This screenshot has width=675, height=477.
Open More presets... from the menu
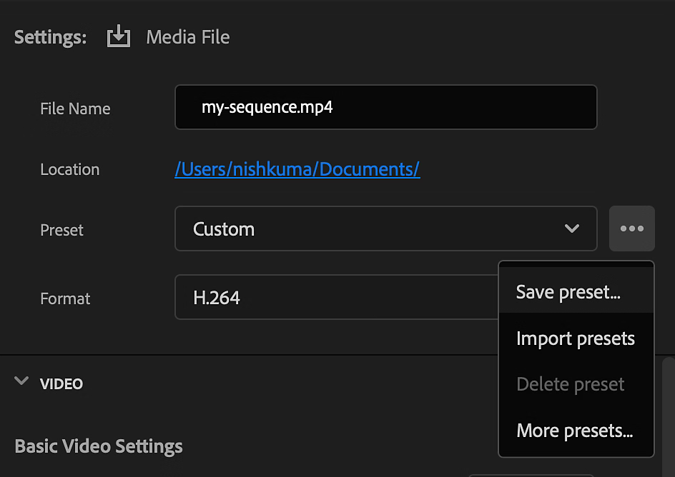pyautogui.click(x=574, y=431)
